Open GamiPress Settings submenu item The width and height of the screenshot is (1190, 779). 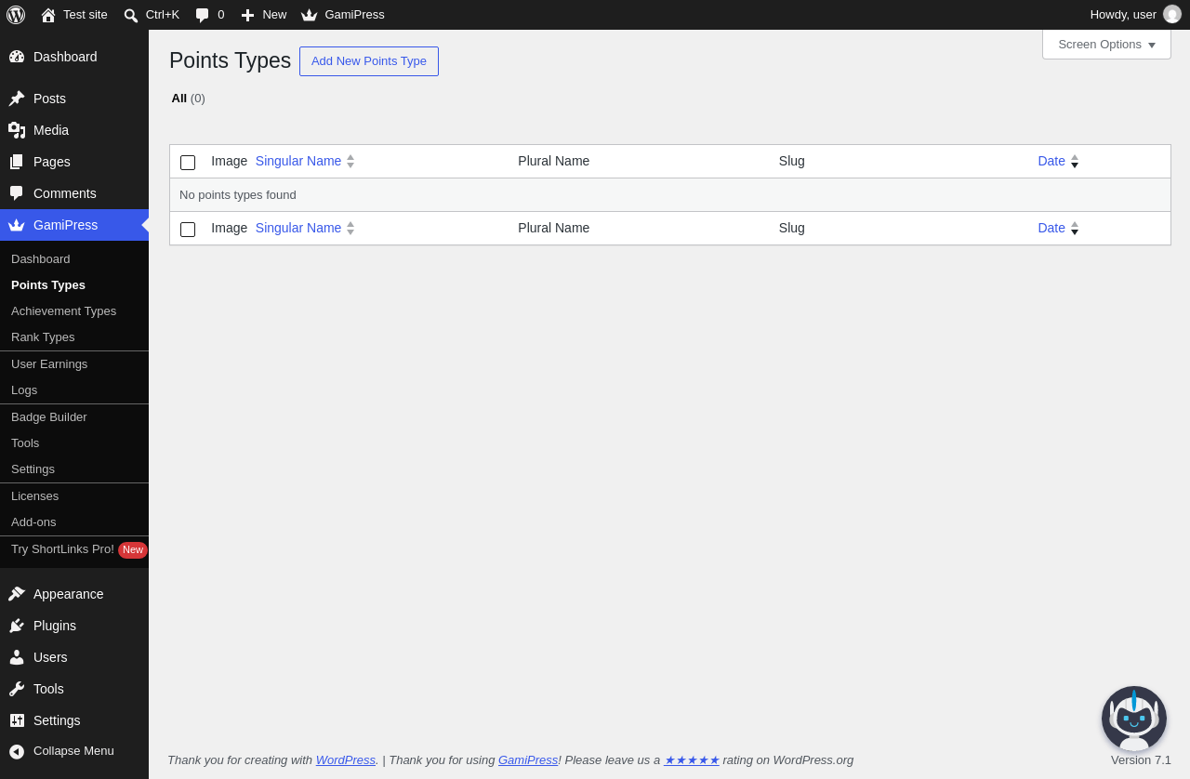[74, 469]
